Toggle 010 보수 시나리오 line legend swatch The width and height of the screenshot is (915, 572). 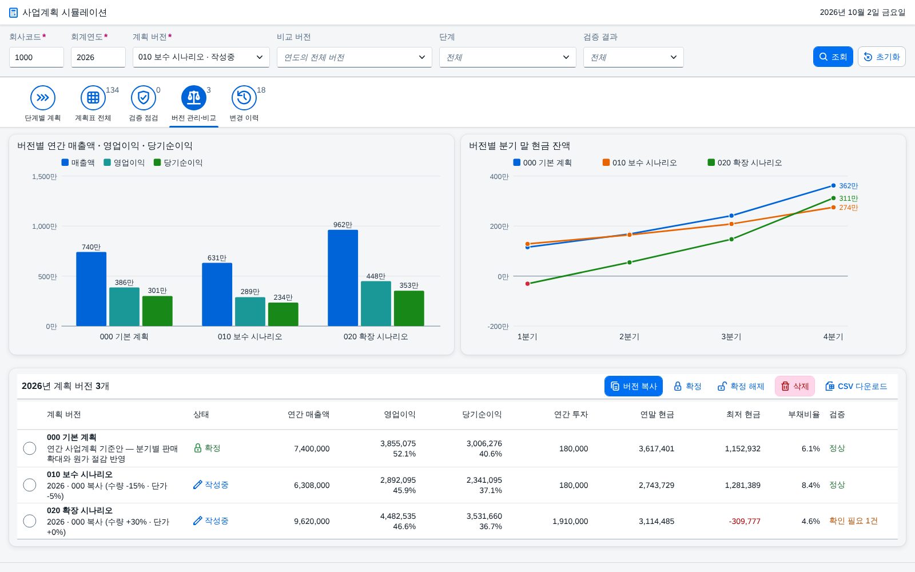[x=606, y=162]
